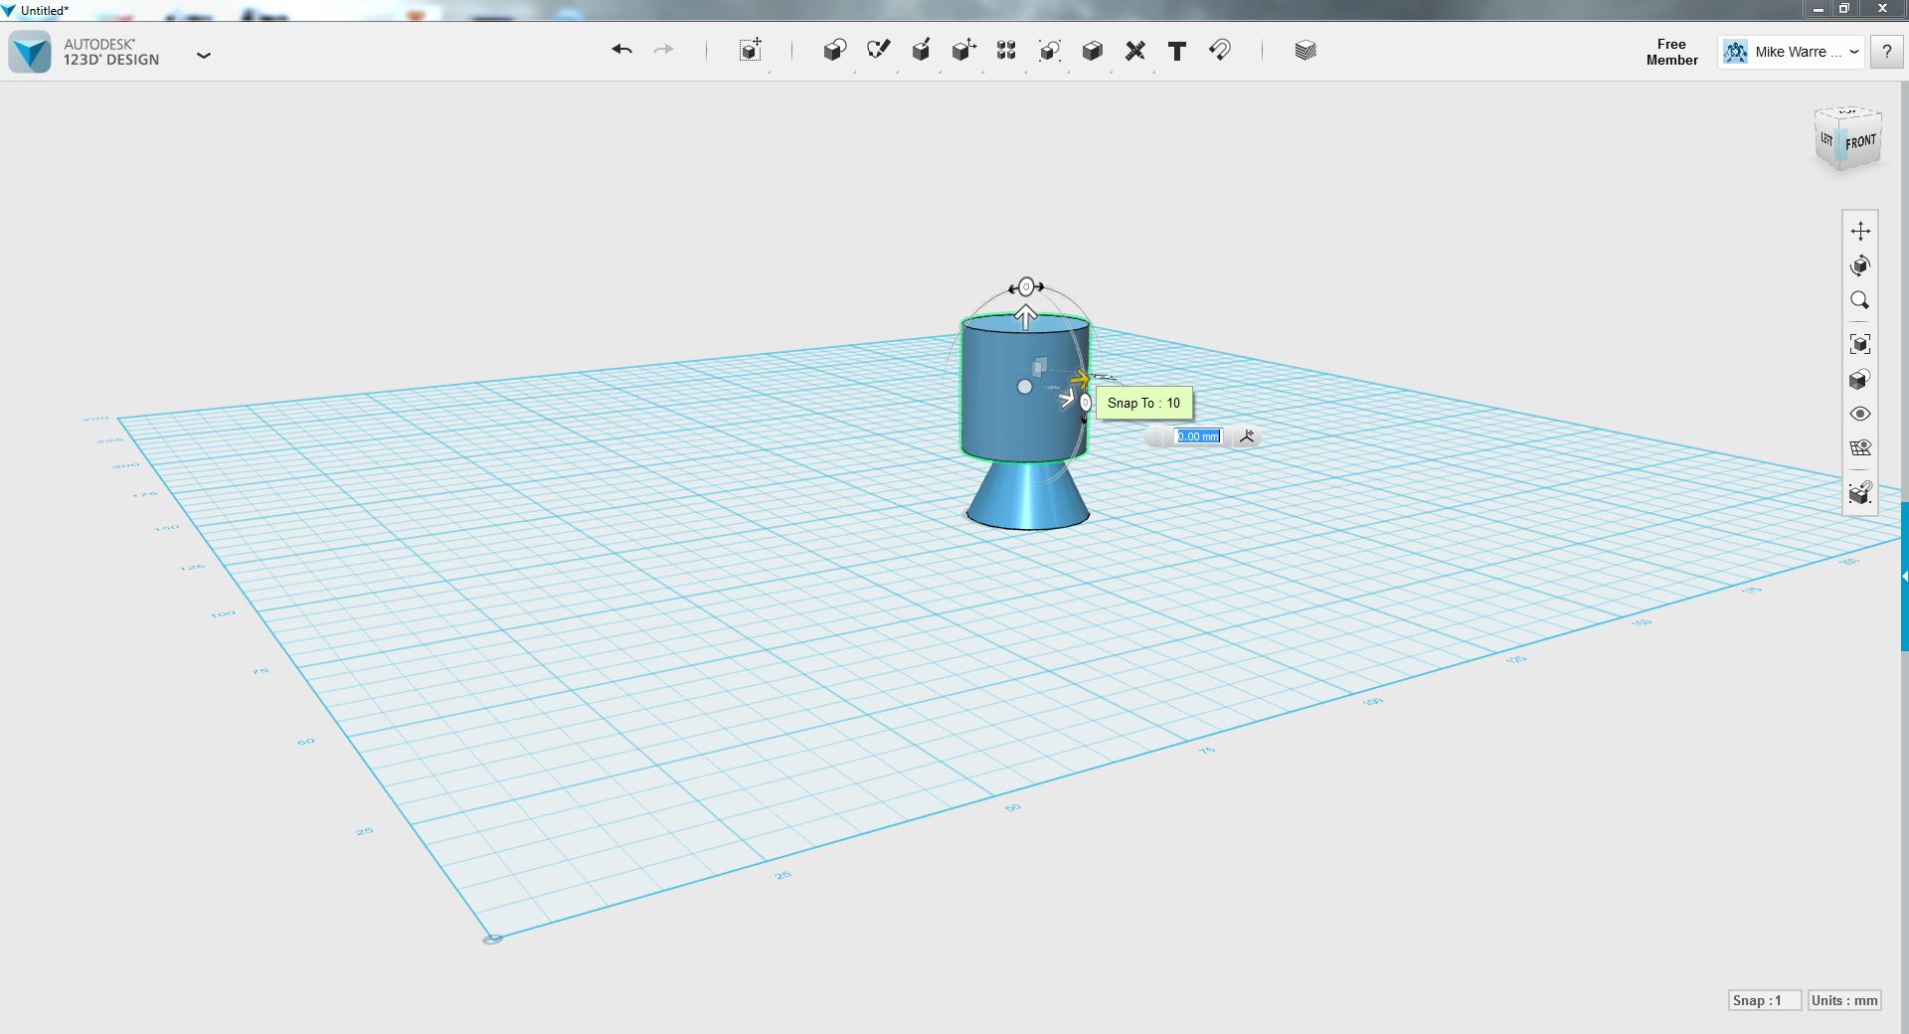Image resolution: width=1909 pixels, height=1034 pixels.
Task: Select the Transform tool icon
Action: coord(751,51)
